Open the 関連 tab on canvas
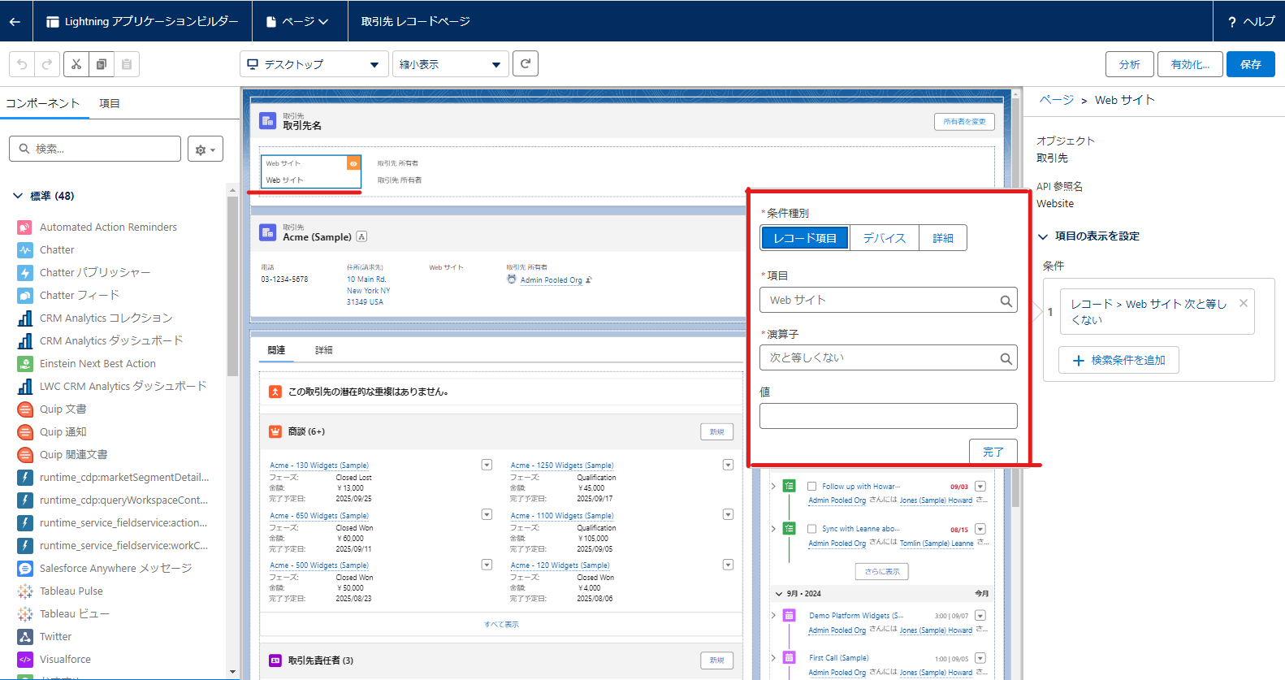1285x680 pixels. pyautogui.click(x=276, y=350)
